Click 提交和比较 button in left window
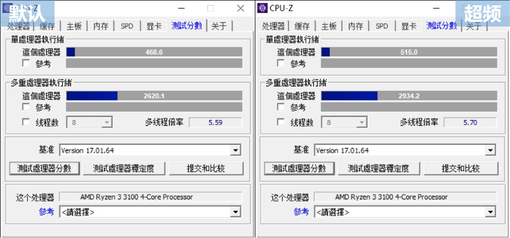 [x=206, y=168]
